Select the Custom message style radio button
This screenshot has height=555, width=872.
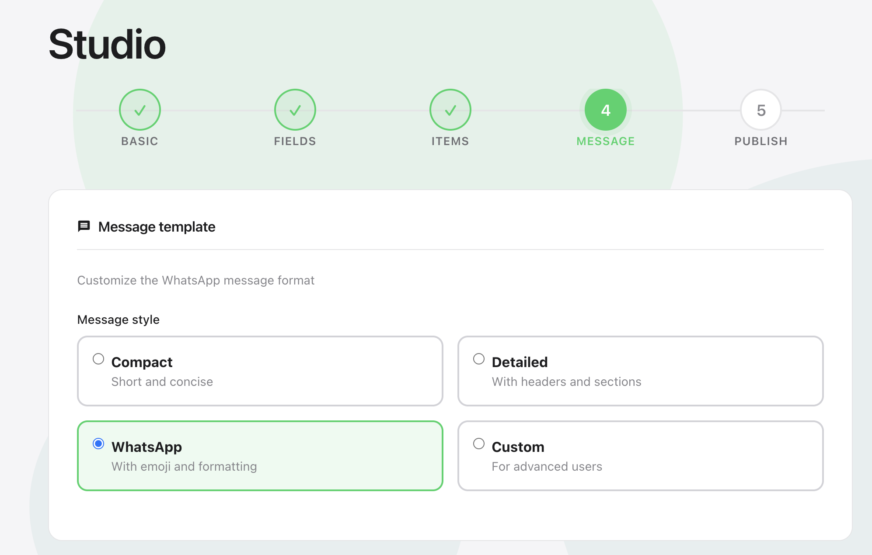[x=479, y=443]
